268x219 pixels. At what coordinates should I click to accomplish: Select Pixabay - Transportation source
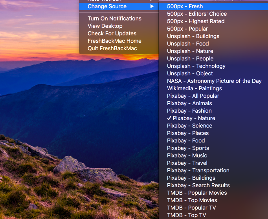[x=198, y=170]
